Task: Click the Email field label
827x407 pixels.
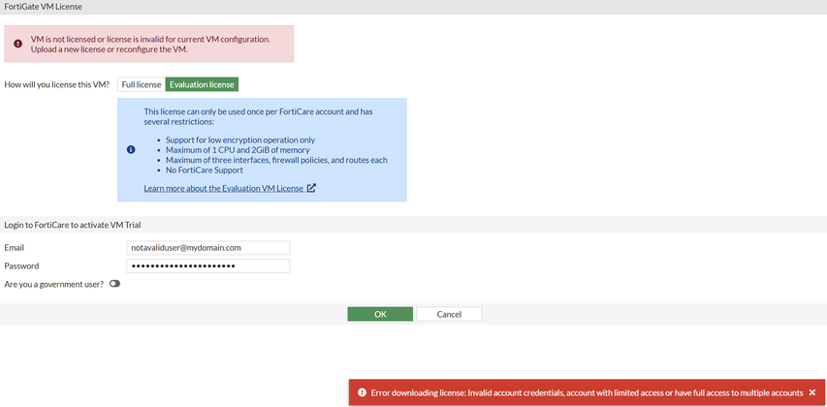Action: 15,247
